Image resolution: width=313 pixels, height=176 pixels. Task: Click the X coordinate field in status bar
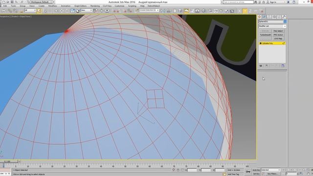(x=192, y=170)
